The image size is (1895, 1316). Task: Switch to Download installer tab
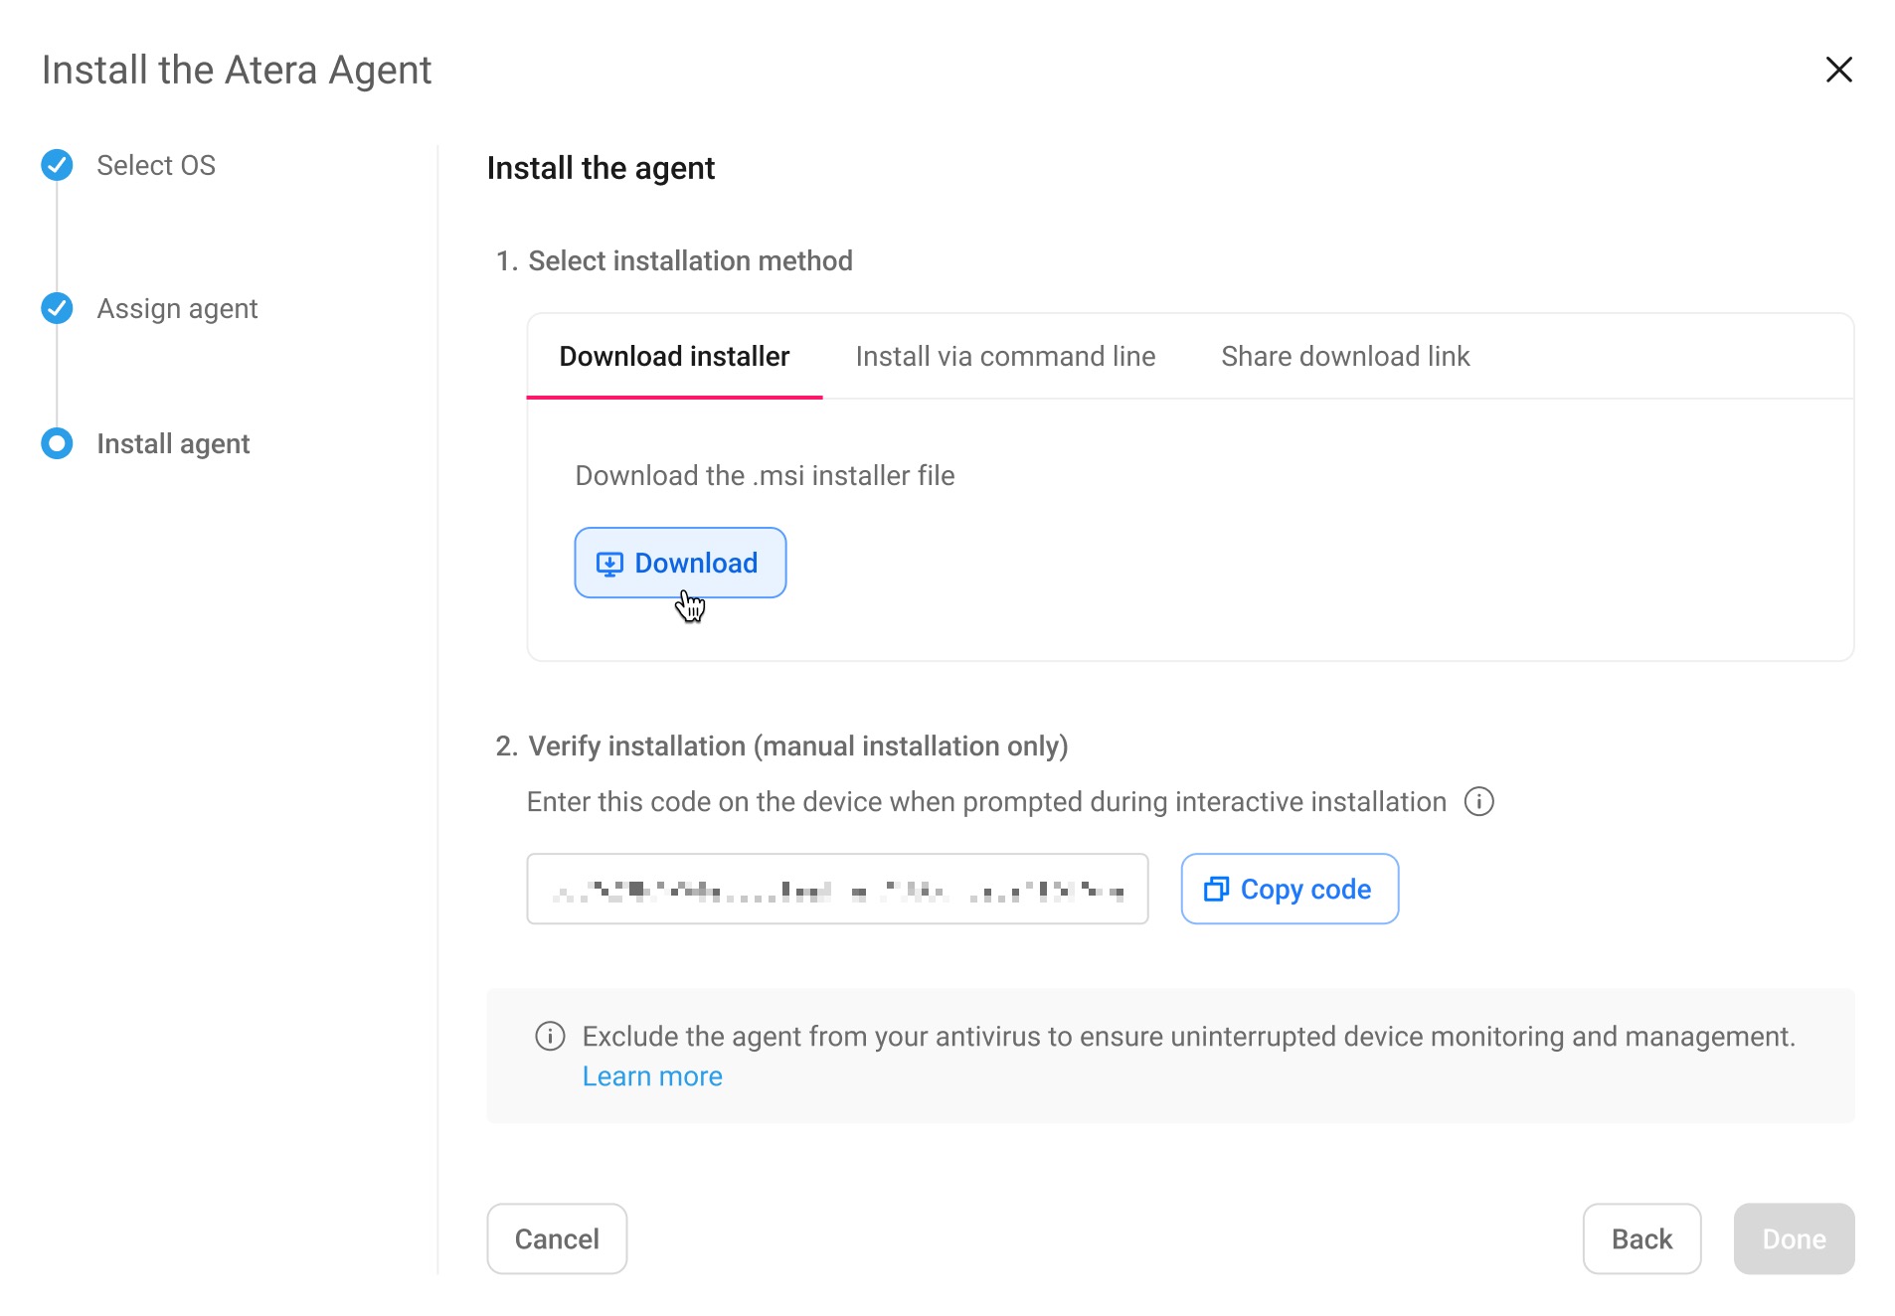674,356
